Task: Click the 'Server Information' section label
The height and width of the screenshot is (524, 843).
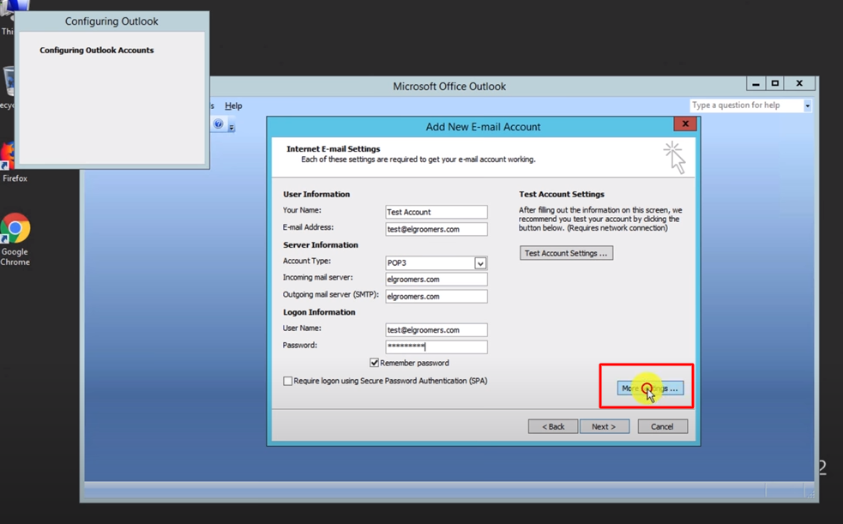Action: pos(321,244)
